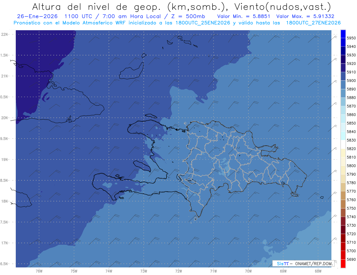Click the latitude label 0.5N
The width and height of the screenshot is (357, 275).
click(x=4, y=97)
